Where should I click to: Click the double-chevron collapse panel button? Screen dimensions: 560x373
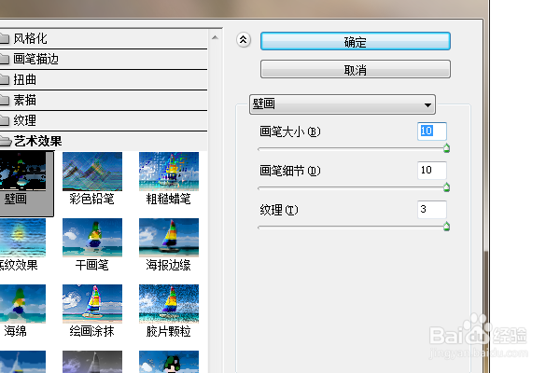244,40
